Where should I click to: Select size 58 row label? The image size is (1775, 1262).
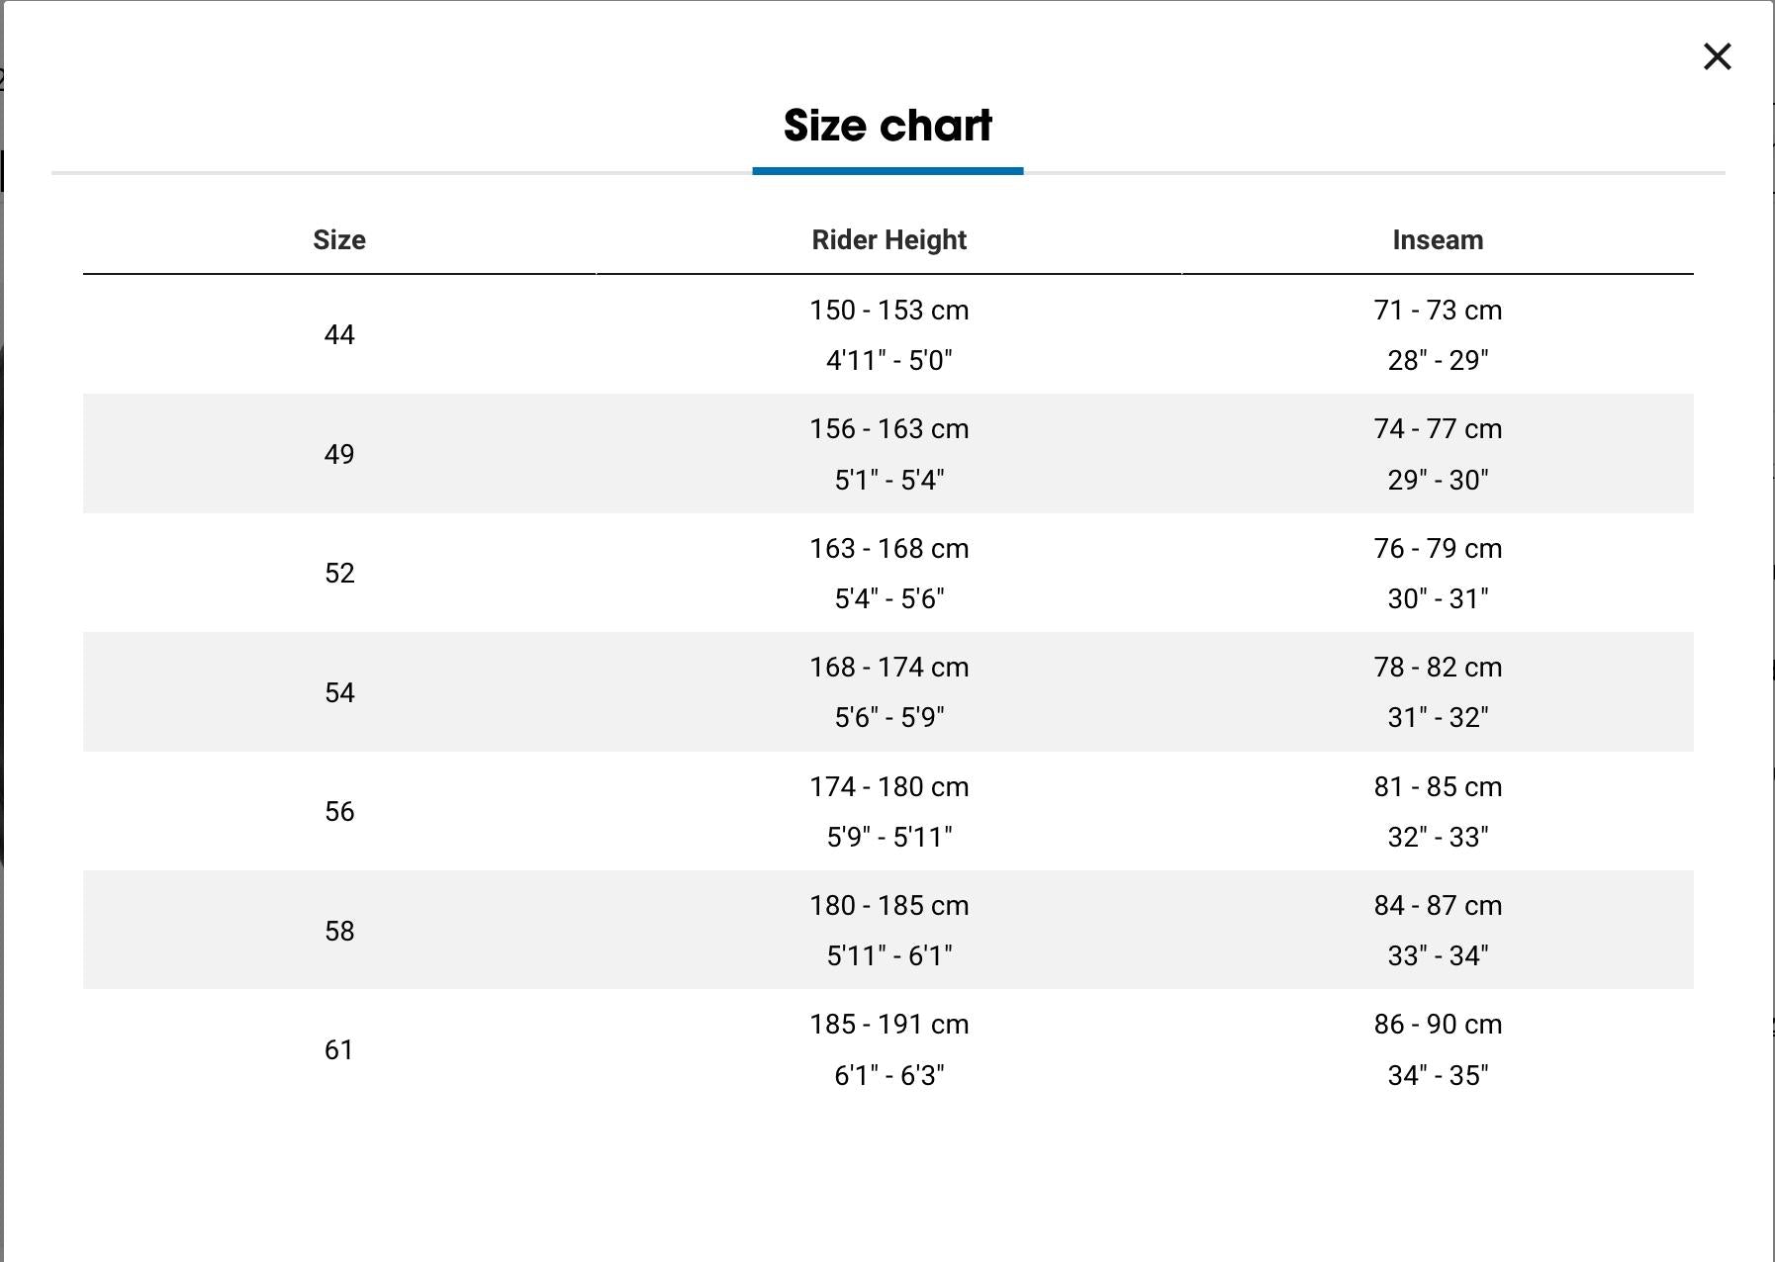339,931
